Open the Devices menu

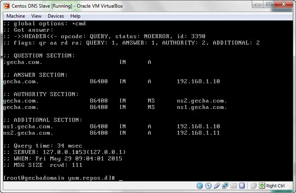click(56, 16)
